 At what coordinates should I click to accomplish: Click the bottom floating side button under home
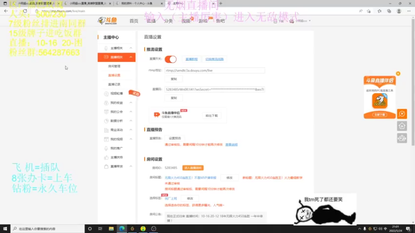pos(402,138)
